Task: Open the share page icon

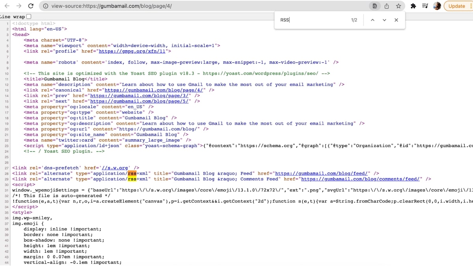Action: pyautogui.click(x=387, y=6)
